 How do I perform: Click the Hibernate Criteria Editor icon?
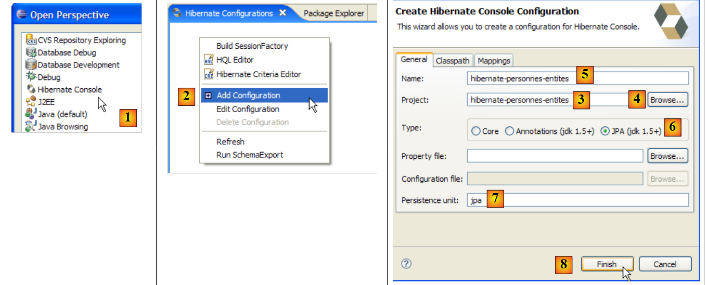[209, 74]
